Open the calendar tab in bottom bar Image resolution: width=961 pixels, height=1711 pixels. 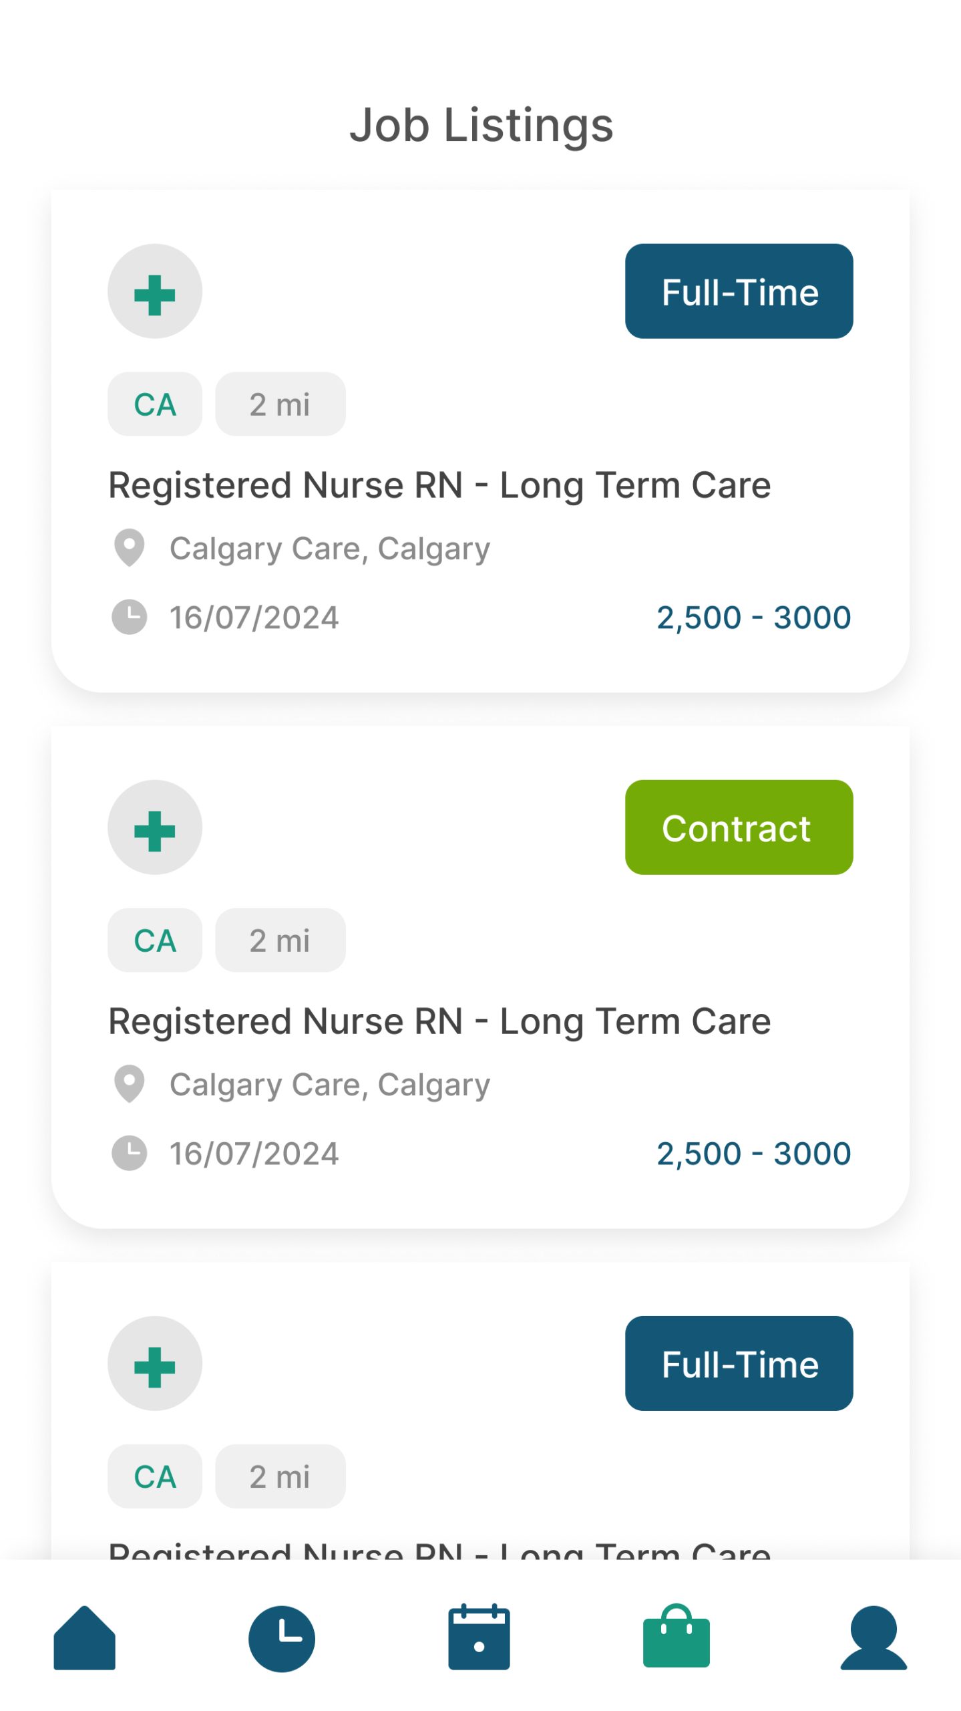pyautogui.click(x=479, y=1638)
